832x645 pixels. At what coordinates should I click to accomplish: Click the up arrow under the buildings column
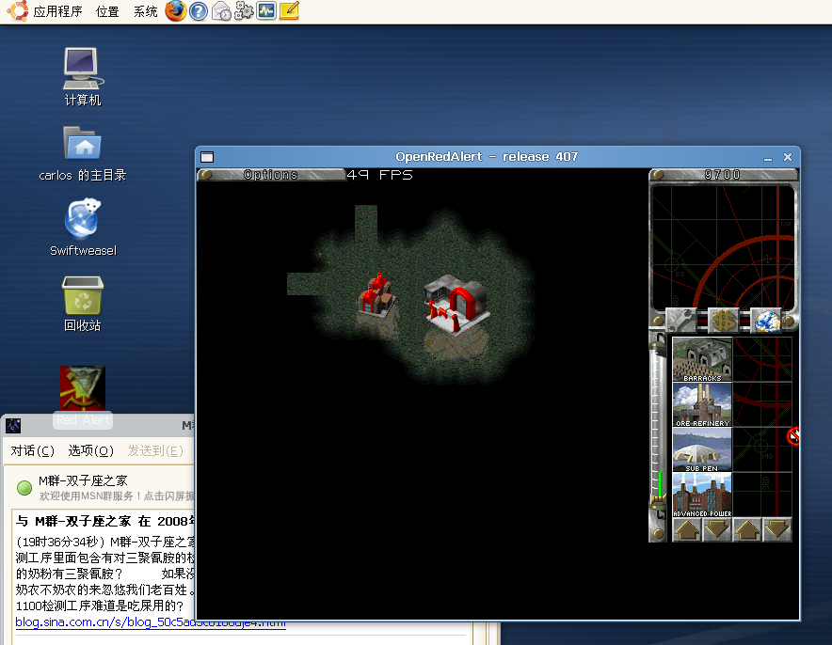(687, 529)
